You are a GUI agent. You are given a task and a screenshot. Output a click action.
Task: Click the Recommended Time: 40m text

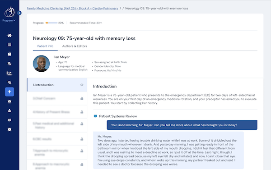coord(86,23)
